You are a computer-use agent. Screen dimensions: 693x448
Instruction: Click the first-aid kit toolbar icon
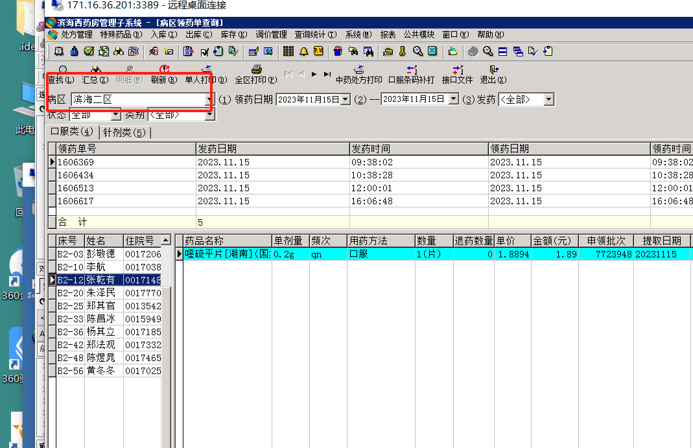click(x=59, y=52)
